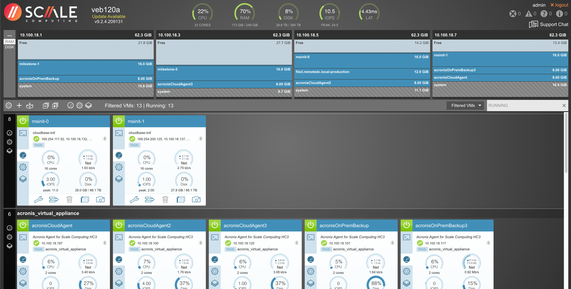Show summary gauge view for all VMs
The image size is (571, 289).
(70, 105)
